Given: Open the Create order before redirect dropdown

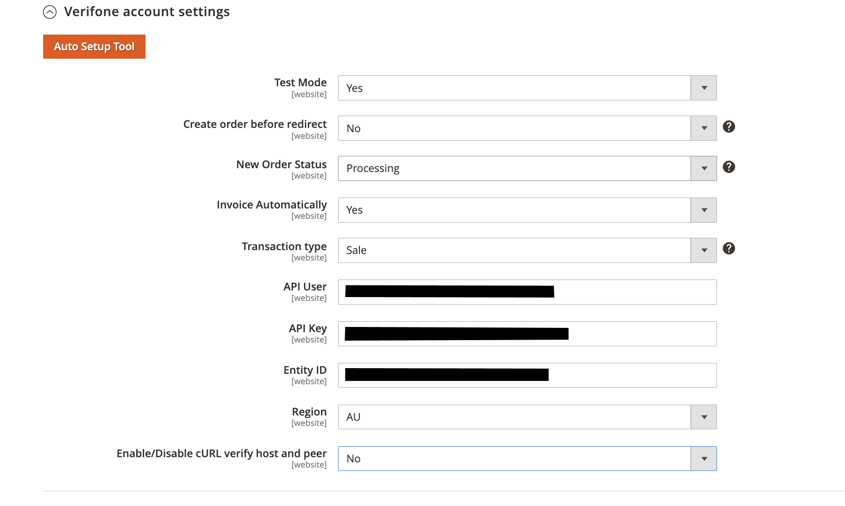Looking at the screenshot, I should pos(527,128).
